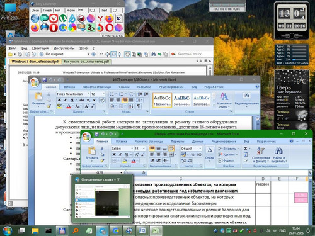315x236 pixels.
Task: Switch to the second PDF tab in STDU Viewer
Action: click(86, 62)
